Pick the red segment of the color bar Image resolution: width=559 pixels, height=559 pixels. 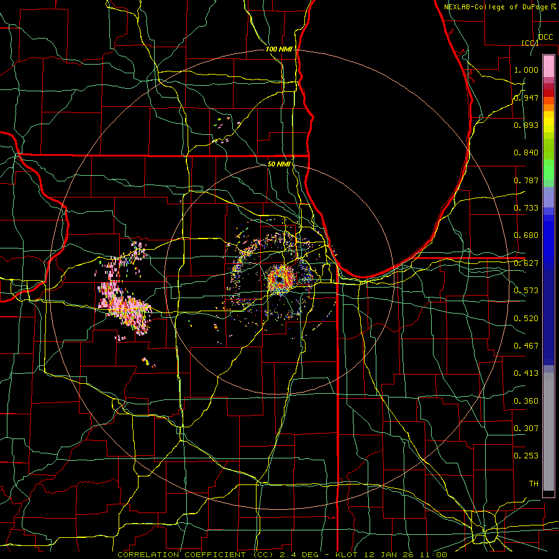[x=548, y=93]
